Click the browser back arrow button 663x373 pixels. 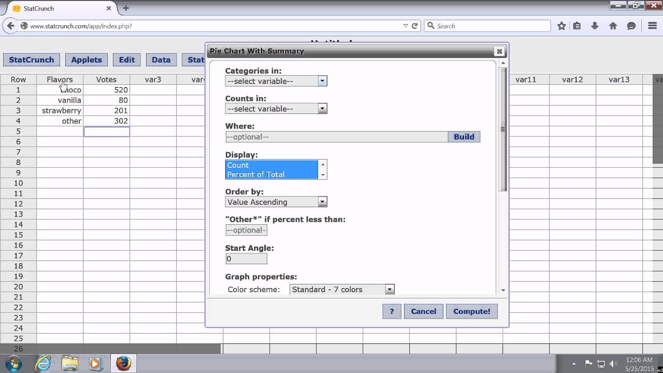coord(10,26)
